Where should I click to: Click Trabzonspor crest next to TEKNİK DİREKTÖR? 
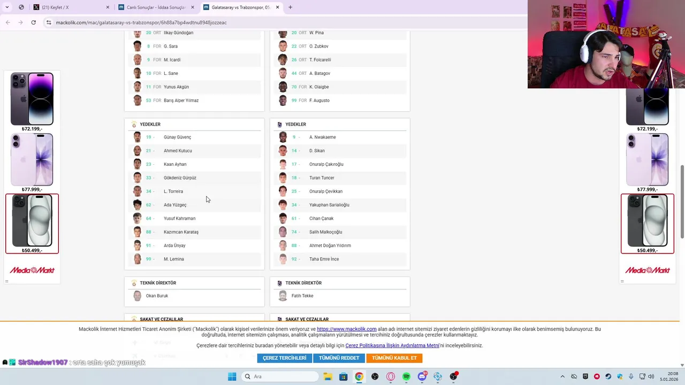[x=279, y=283]
